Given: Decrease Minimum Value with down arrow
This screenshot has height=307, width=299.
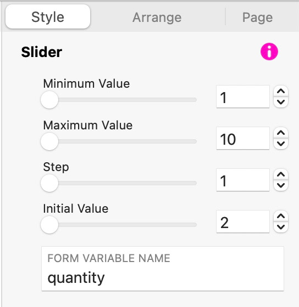Looking at the screenshot, I should point(281,102).
